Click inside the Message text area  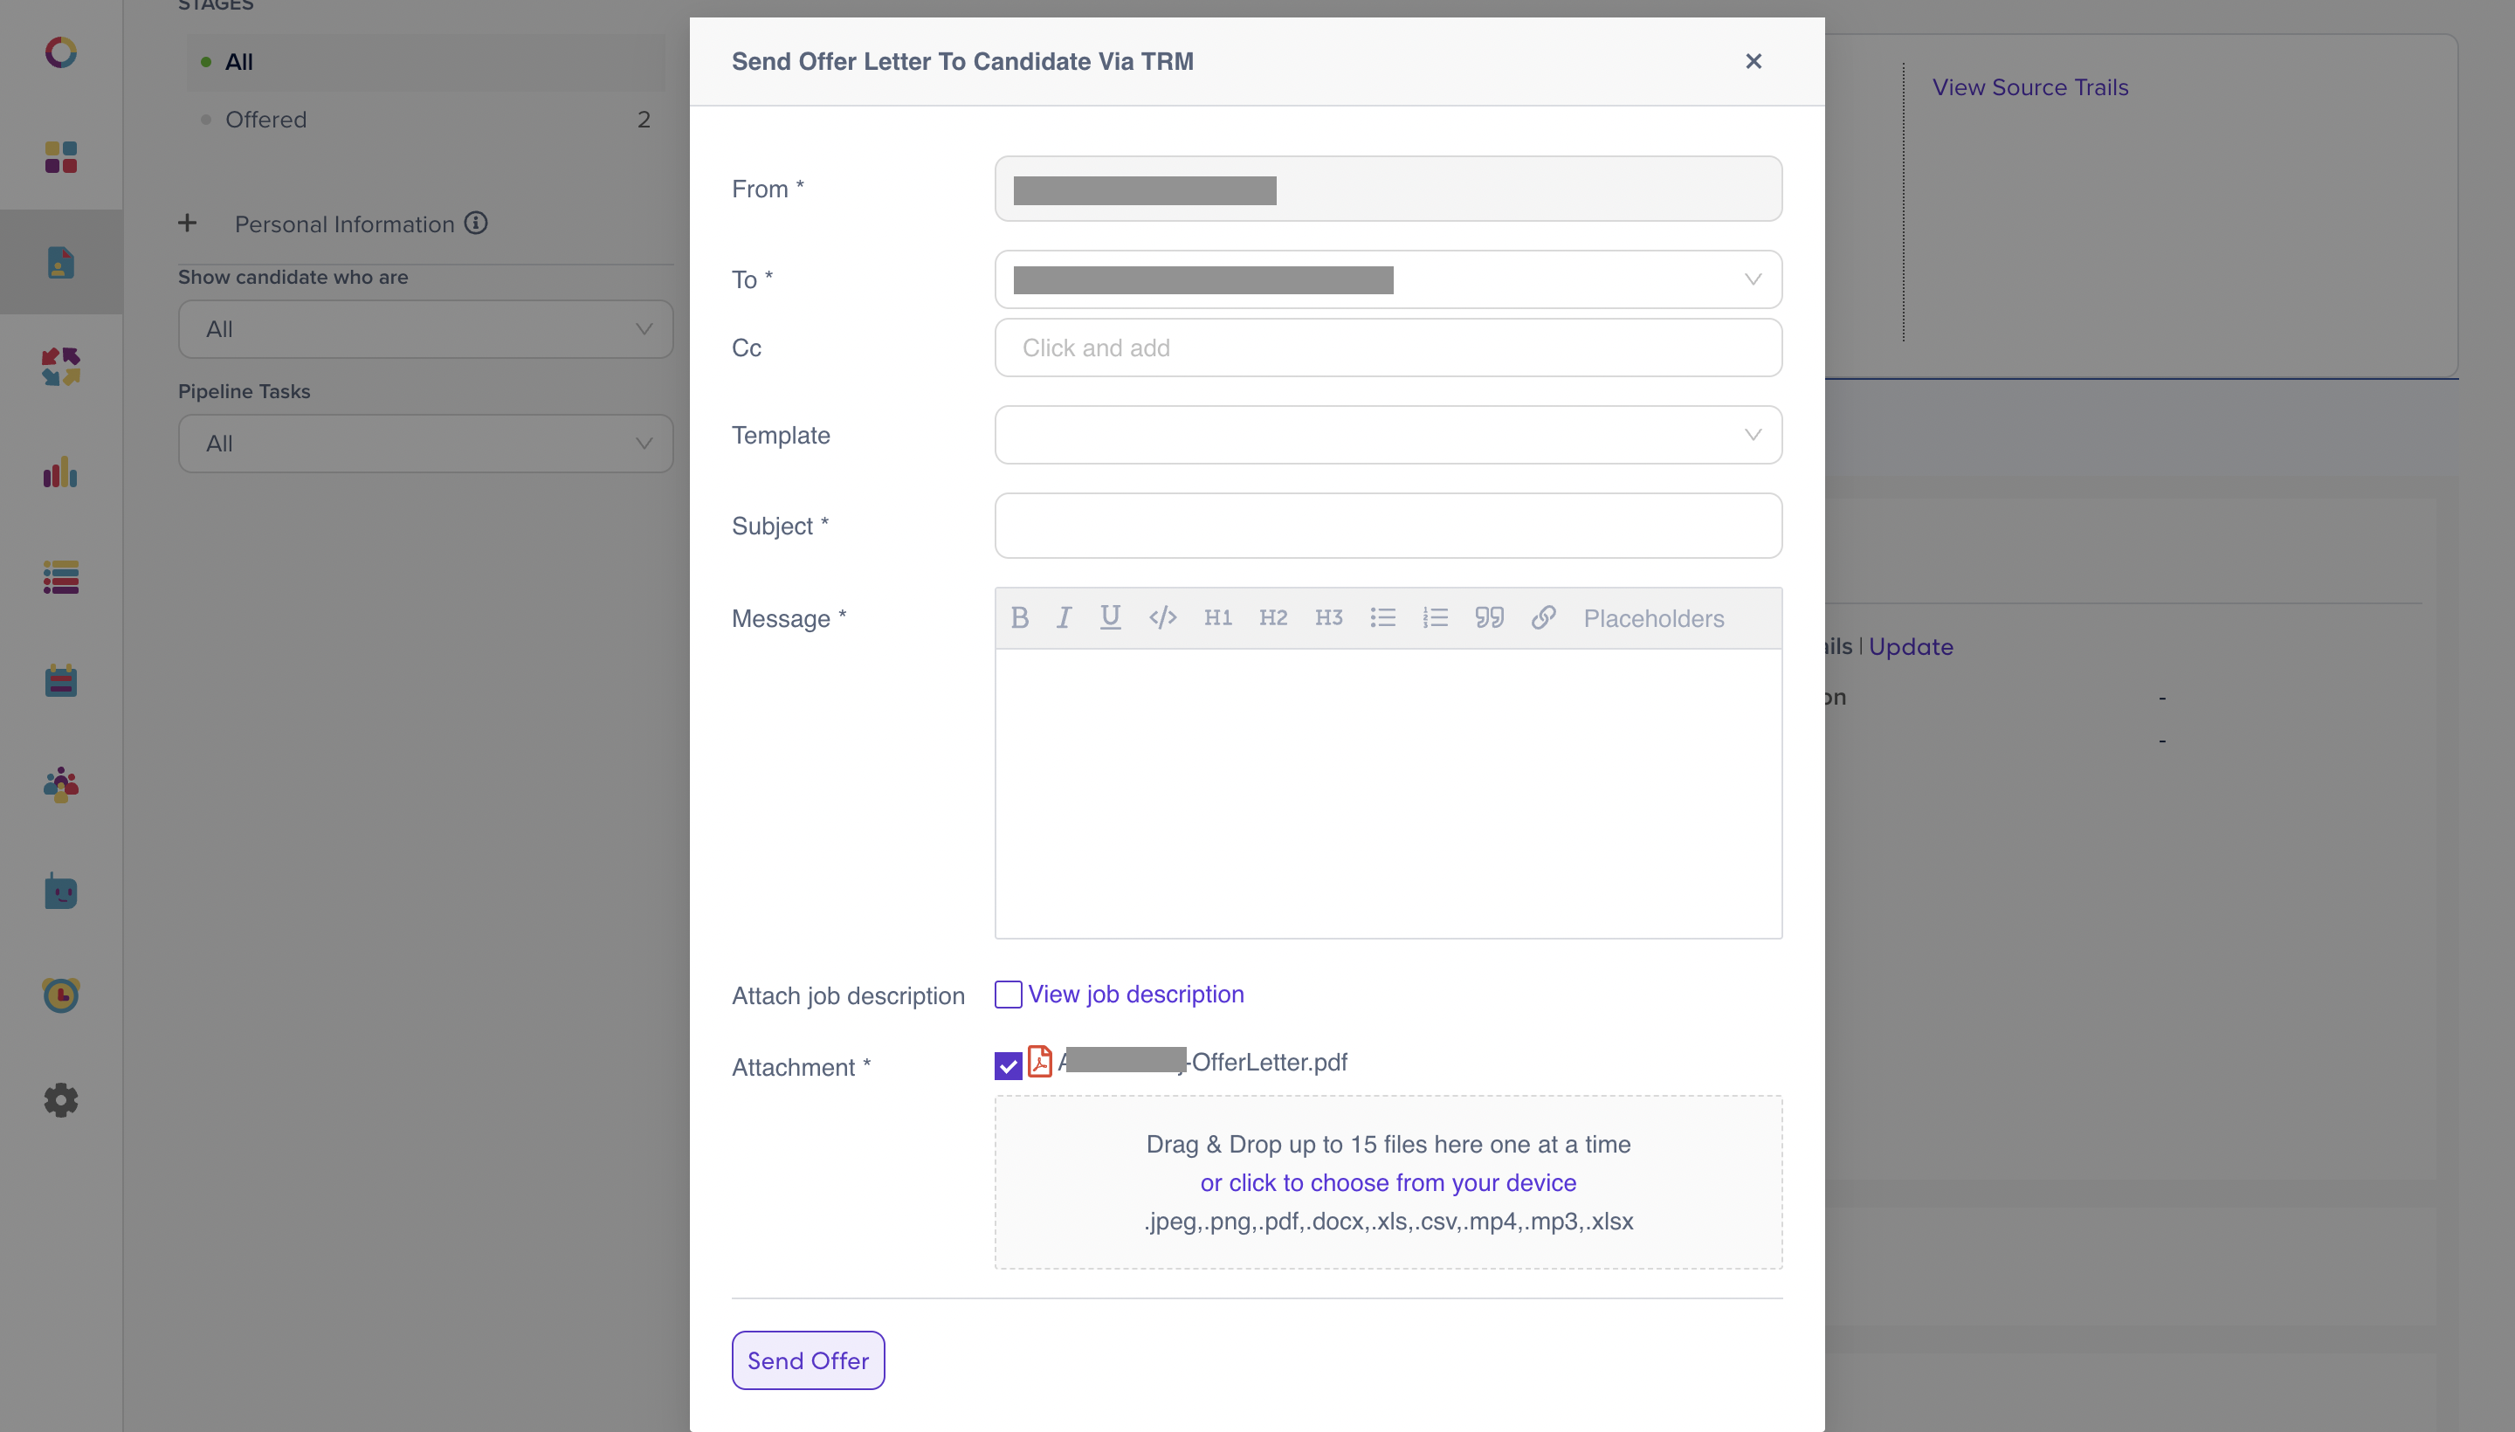[1388, 793]
